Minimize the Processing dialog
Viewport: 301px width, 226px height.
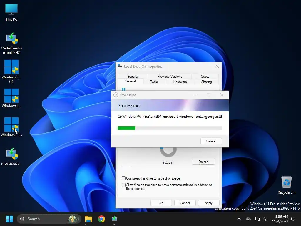pyautogui.click(x=195, y=95)
